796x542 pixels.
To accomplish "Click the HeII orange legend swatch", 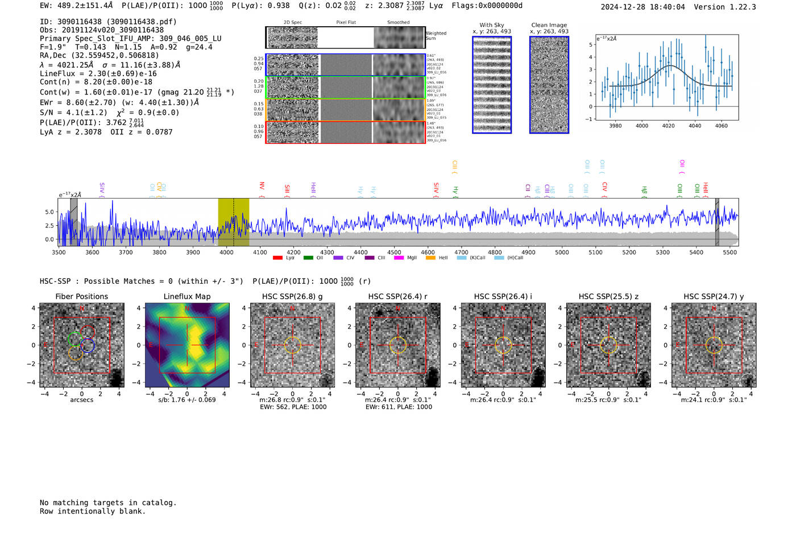I will click(x=430, y=258).
